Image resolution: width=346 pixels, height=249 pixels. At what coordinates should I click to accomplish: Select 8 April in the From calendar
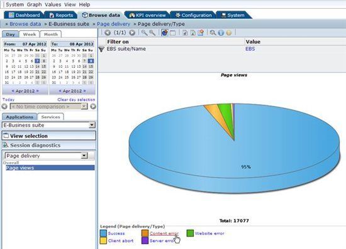[43, 61]
